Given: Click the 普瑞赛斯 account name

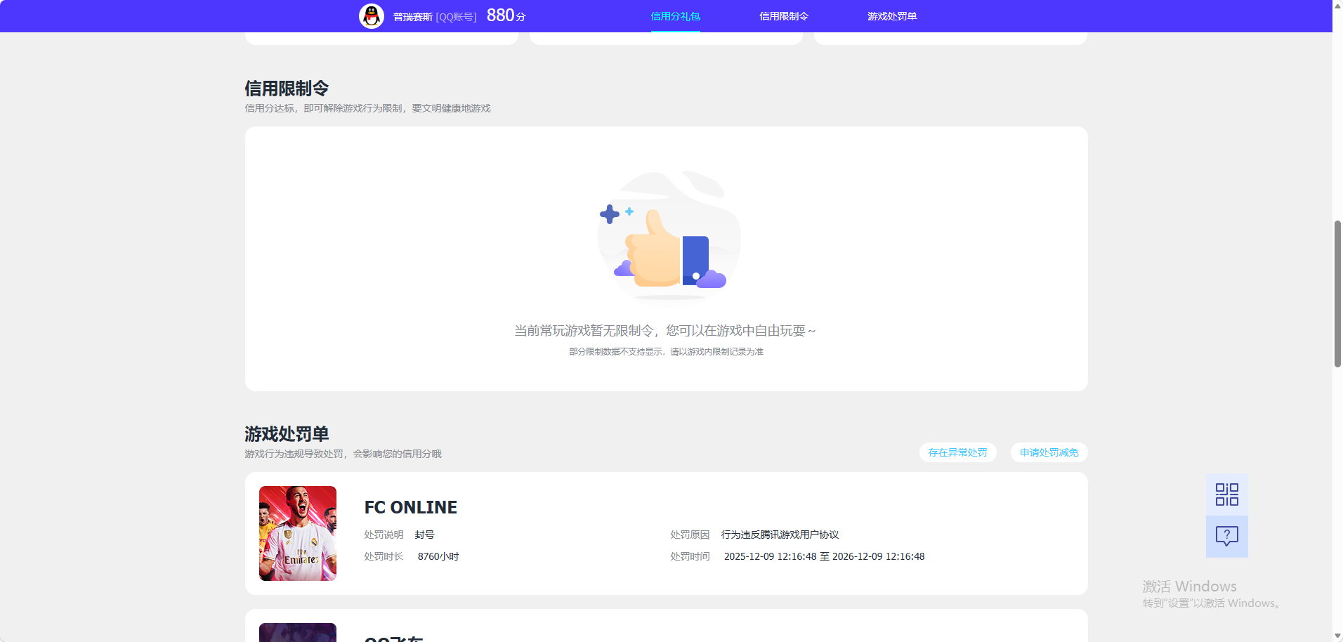Looking at the screenshot, I should pos(413,17).
